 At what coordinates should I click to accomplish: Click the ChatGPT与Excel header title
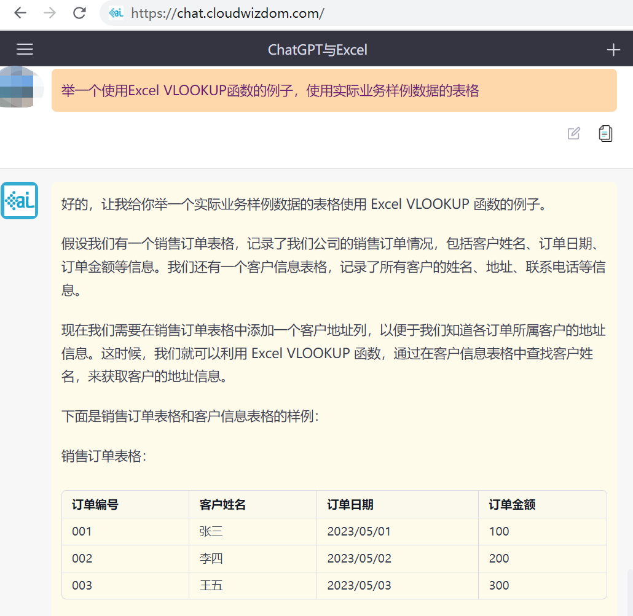[x=317, y=50]
